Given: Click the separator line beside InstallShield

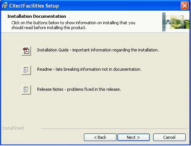Looking at the screenshot, I should point(115,129).
